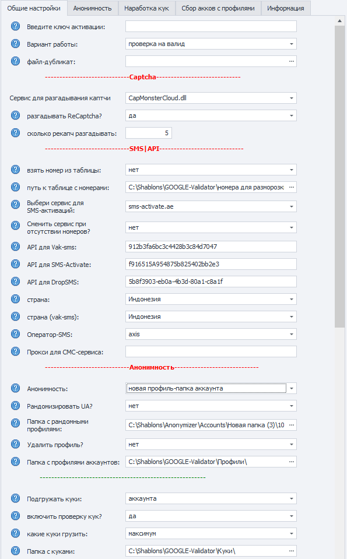Click help icon beside какие куки грузить
Image resolution: width=347 pixels, height=559 pixels.
click(x=15, y=533)
